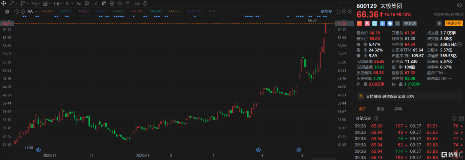465x160 pixels.
Task: Show 分笔成交 info tooltip icon
Action: (376, 118)
